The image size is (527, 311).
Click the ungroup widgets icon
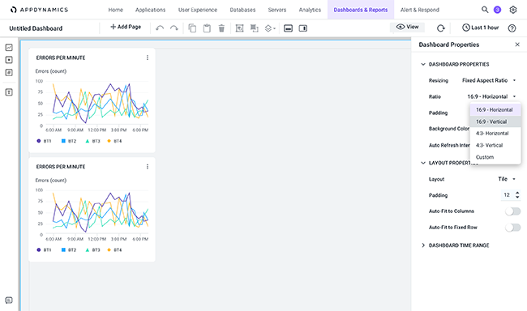(x=255, y=28)
